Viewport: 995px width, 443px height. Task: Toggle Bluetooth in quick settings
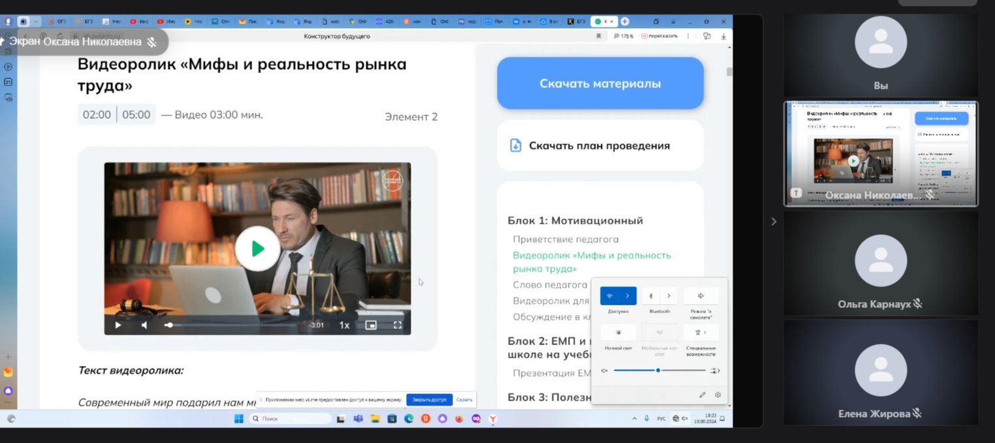(x=651, y=296)
